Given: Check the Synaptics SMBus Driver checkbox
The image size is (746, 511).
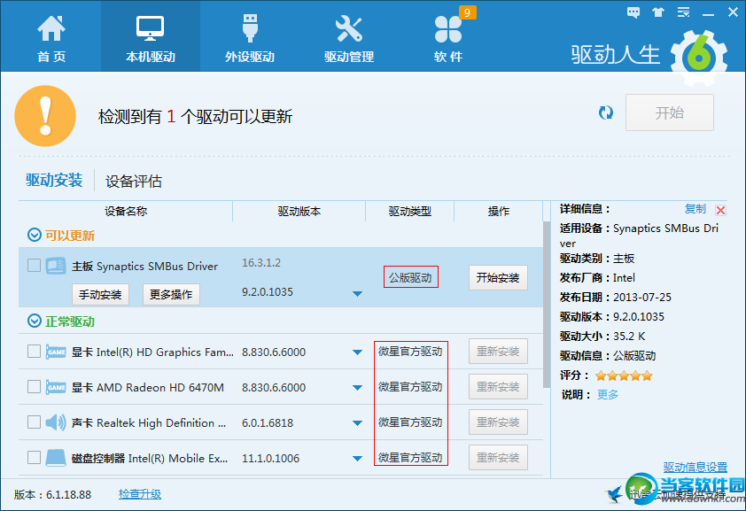Looking at the screenshot, I should [x=34, y=265].
